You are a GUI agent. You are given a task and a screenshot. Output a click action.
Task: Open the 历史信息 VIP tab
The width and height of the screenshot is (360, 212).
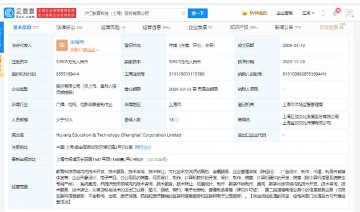(x=332, y=27)
